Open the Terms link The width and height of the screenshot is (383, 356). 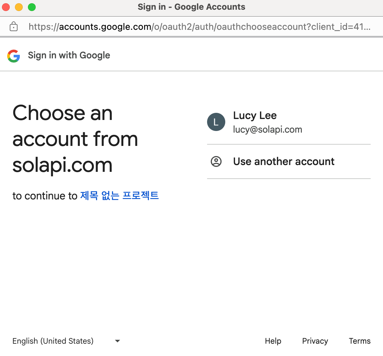pos(360,341)
